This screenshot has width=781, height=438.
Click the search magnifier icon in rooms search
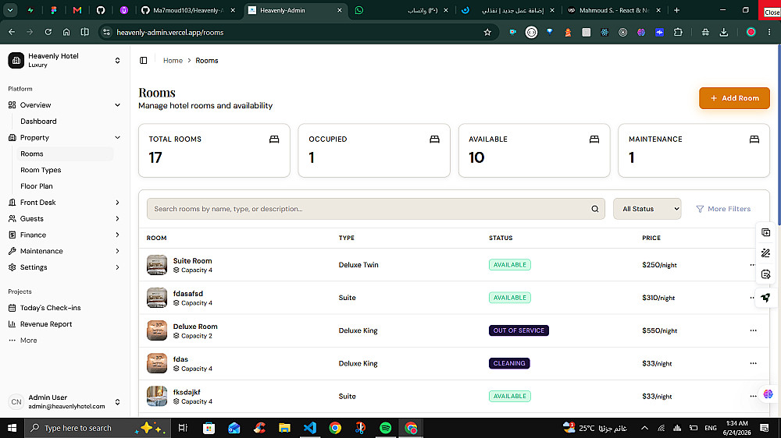pos(594,209)
